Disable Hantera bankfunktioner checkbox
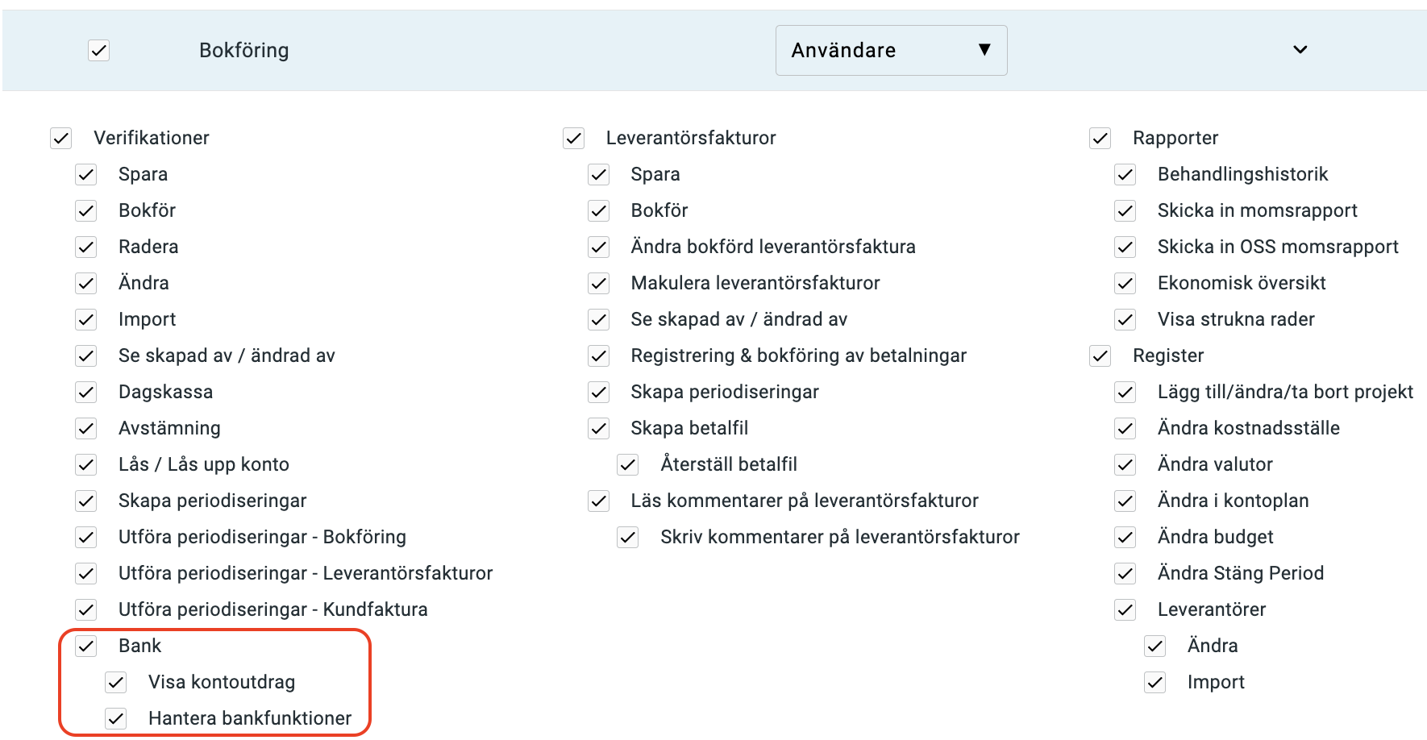The width and height of the screenshot is (1427, 740). point(115,718)
